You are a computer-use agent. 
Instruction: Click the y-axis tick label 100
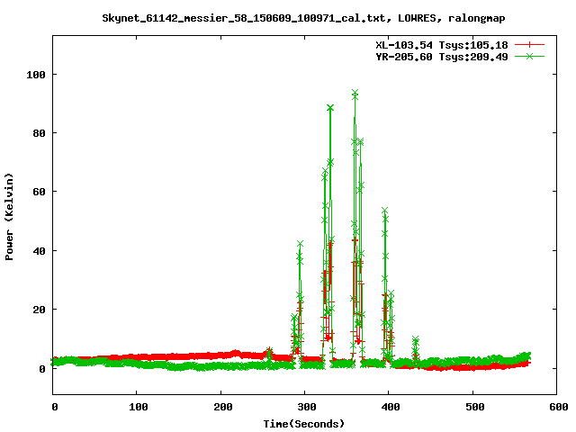[36, 74]
